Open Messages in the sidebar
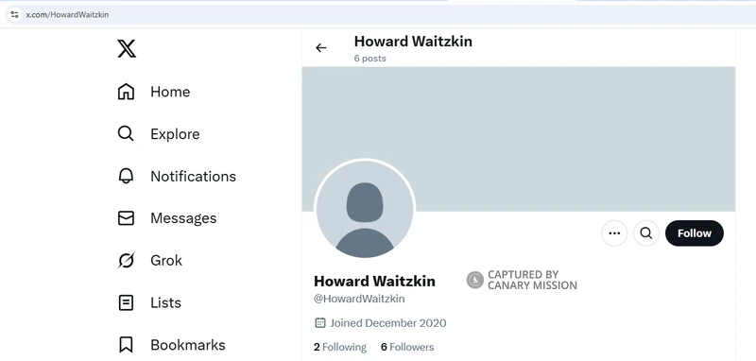 (x=167, y=218)
